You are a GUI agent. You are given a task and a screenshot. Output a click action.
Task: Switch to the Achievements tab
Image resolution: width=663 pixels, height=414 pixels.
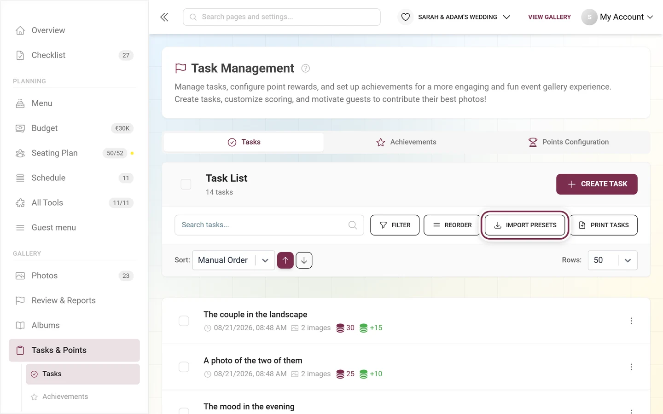[406, 142]
